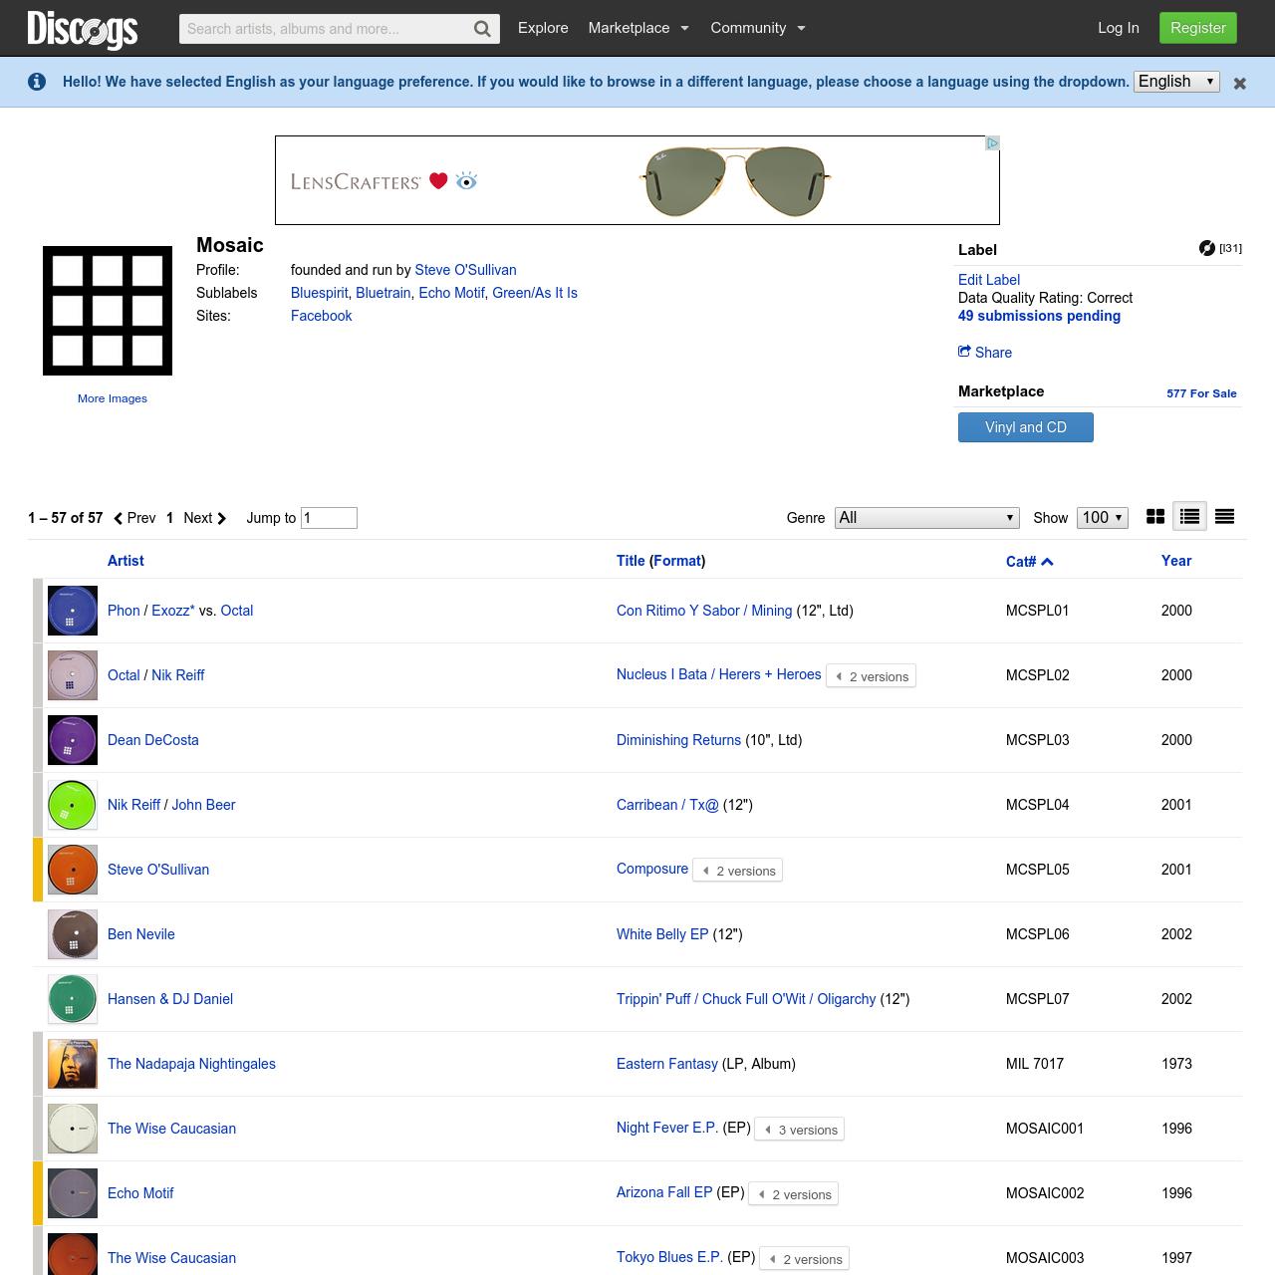
Task: Click the Jump to page input
Action: [329, 518]
